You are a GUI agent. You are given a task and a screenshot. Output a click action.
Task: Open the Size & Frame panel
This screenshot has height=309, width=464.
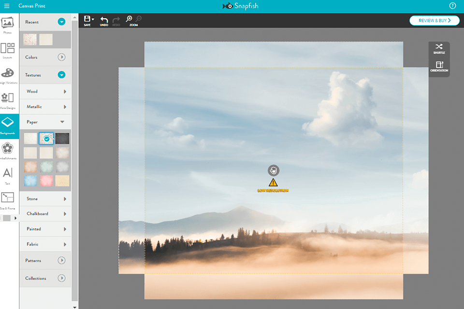(x=7, y=201)
